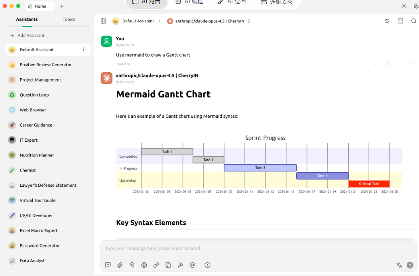Delete the user message with trash icon
Viewport: 419px width, 276px height.
click(x=411, y=64)
